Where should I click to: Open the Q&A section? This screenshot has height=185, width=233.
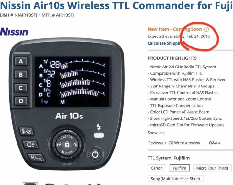[x=215, y=143]
